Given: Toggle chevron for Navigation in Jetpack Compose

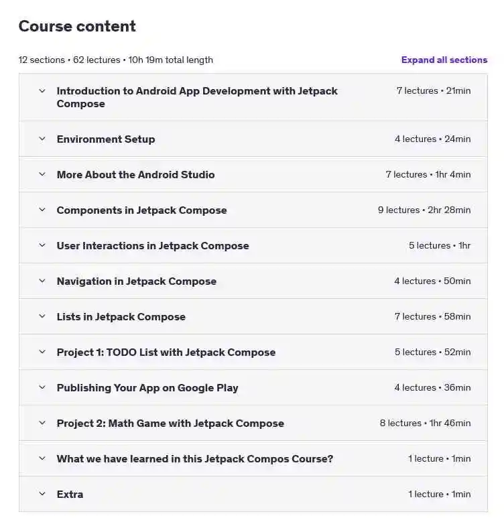Looking at the screenshot, I should pos(42,281).
